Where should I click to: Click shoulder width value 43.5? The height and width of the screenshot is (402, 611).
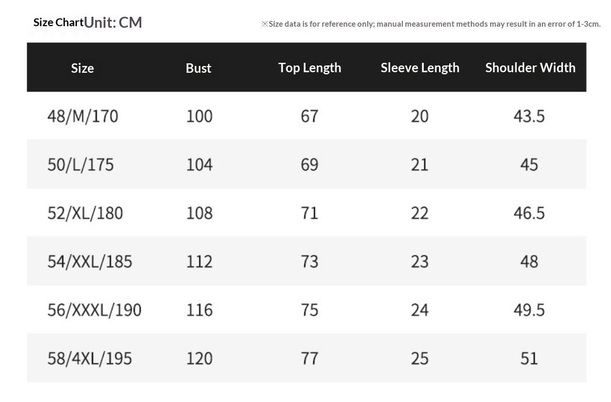click(529, 116)
